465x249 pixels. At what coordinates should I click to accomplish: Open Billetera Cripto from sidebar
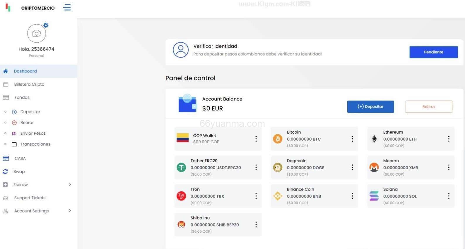click(x=29, y=84)
